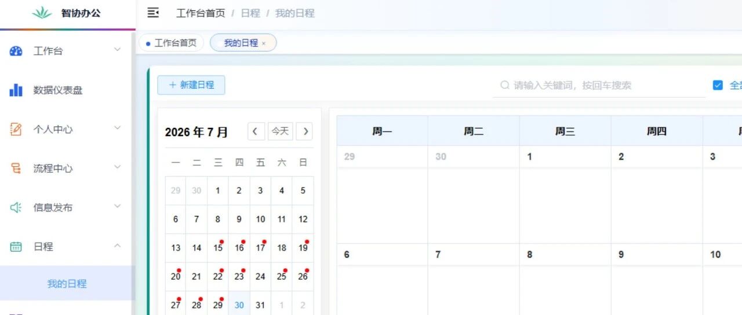Viewport: 742px width, 315px height.
Task: Click the 流程中心 workflow icon
Action: point(16,169)
